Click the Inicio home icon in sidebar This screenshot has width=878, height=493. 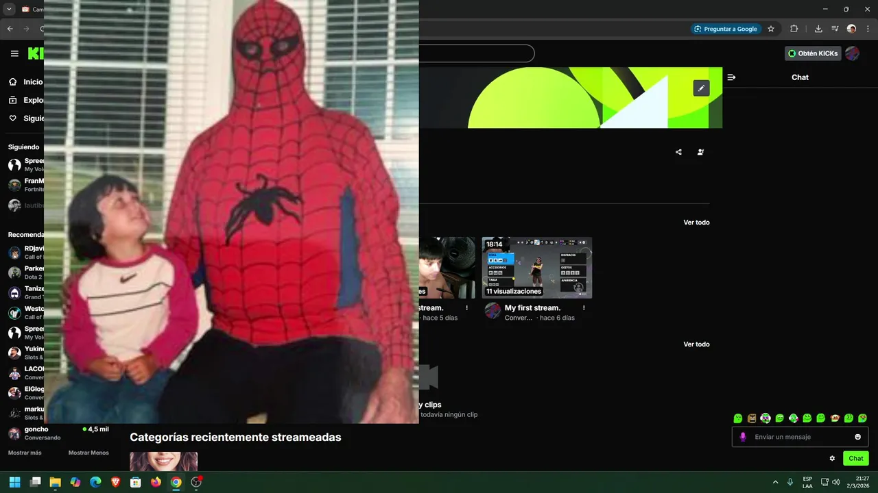13,81
